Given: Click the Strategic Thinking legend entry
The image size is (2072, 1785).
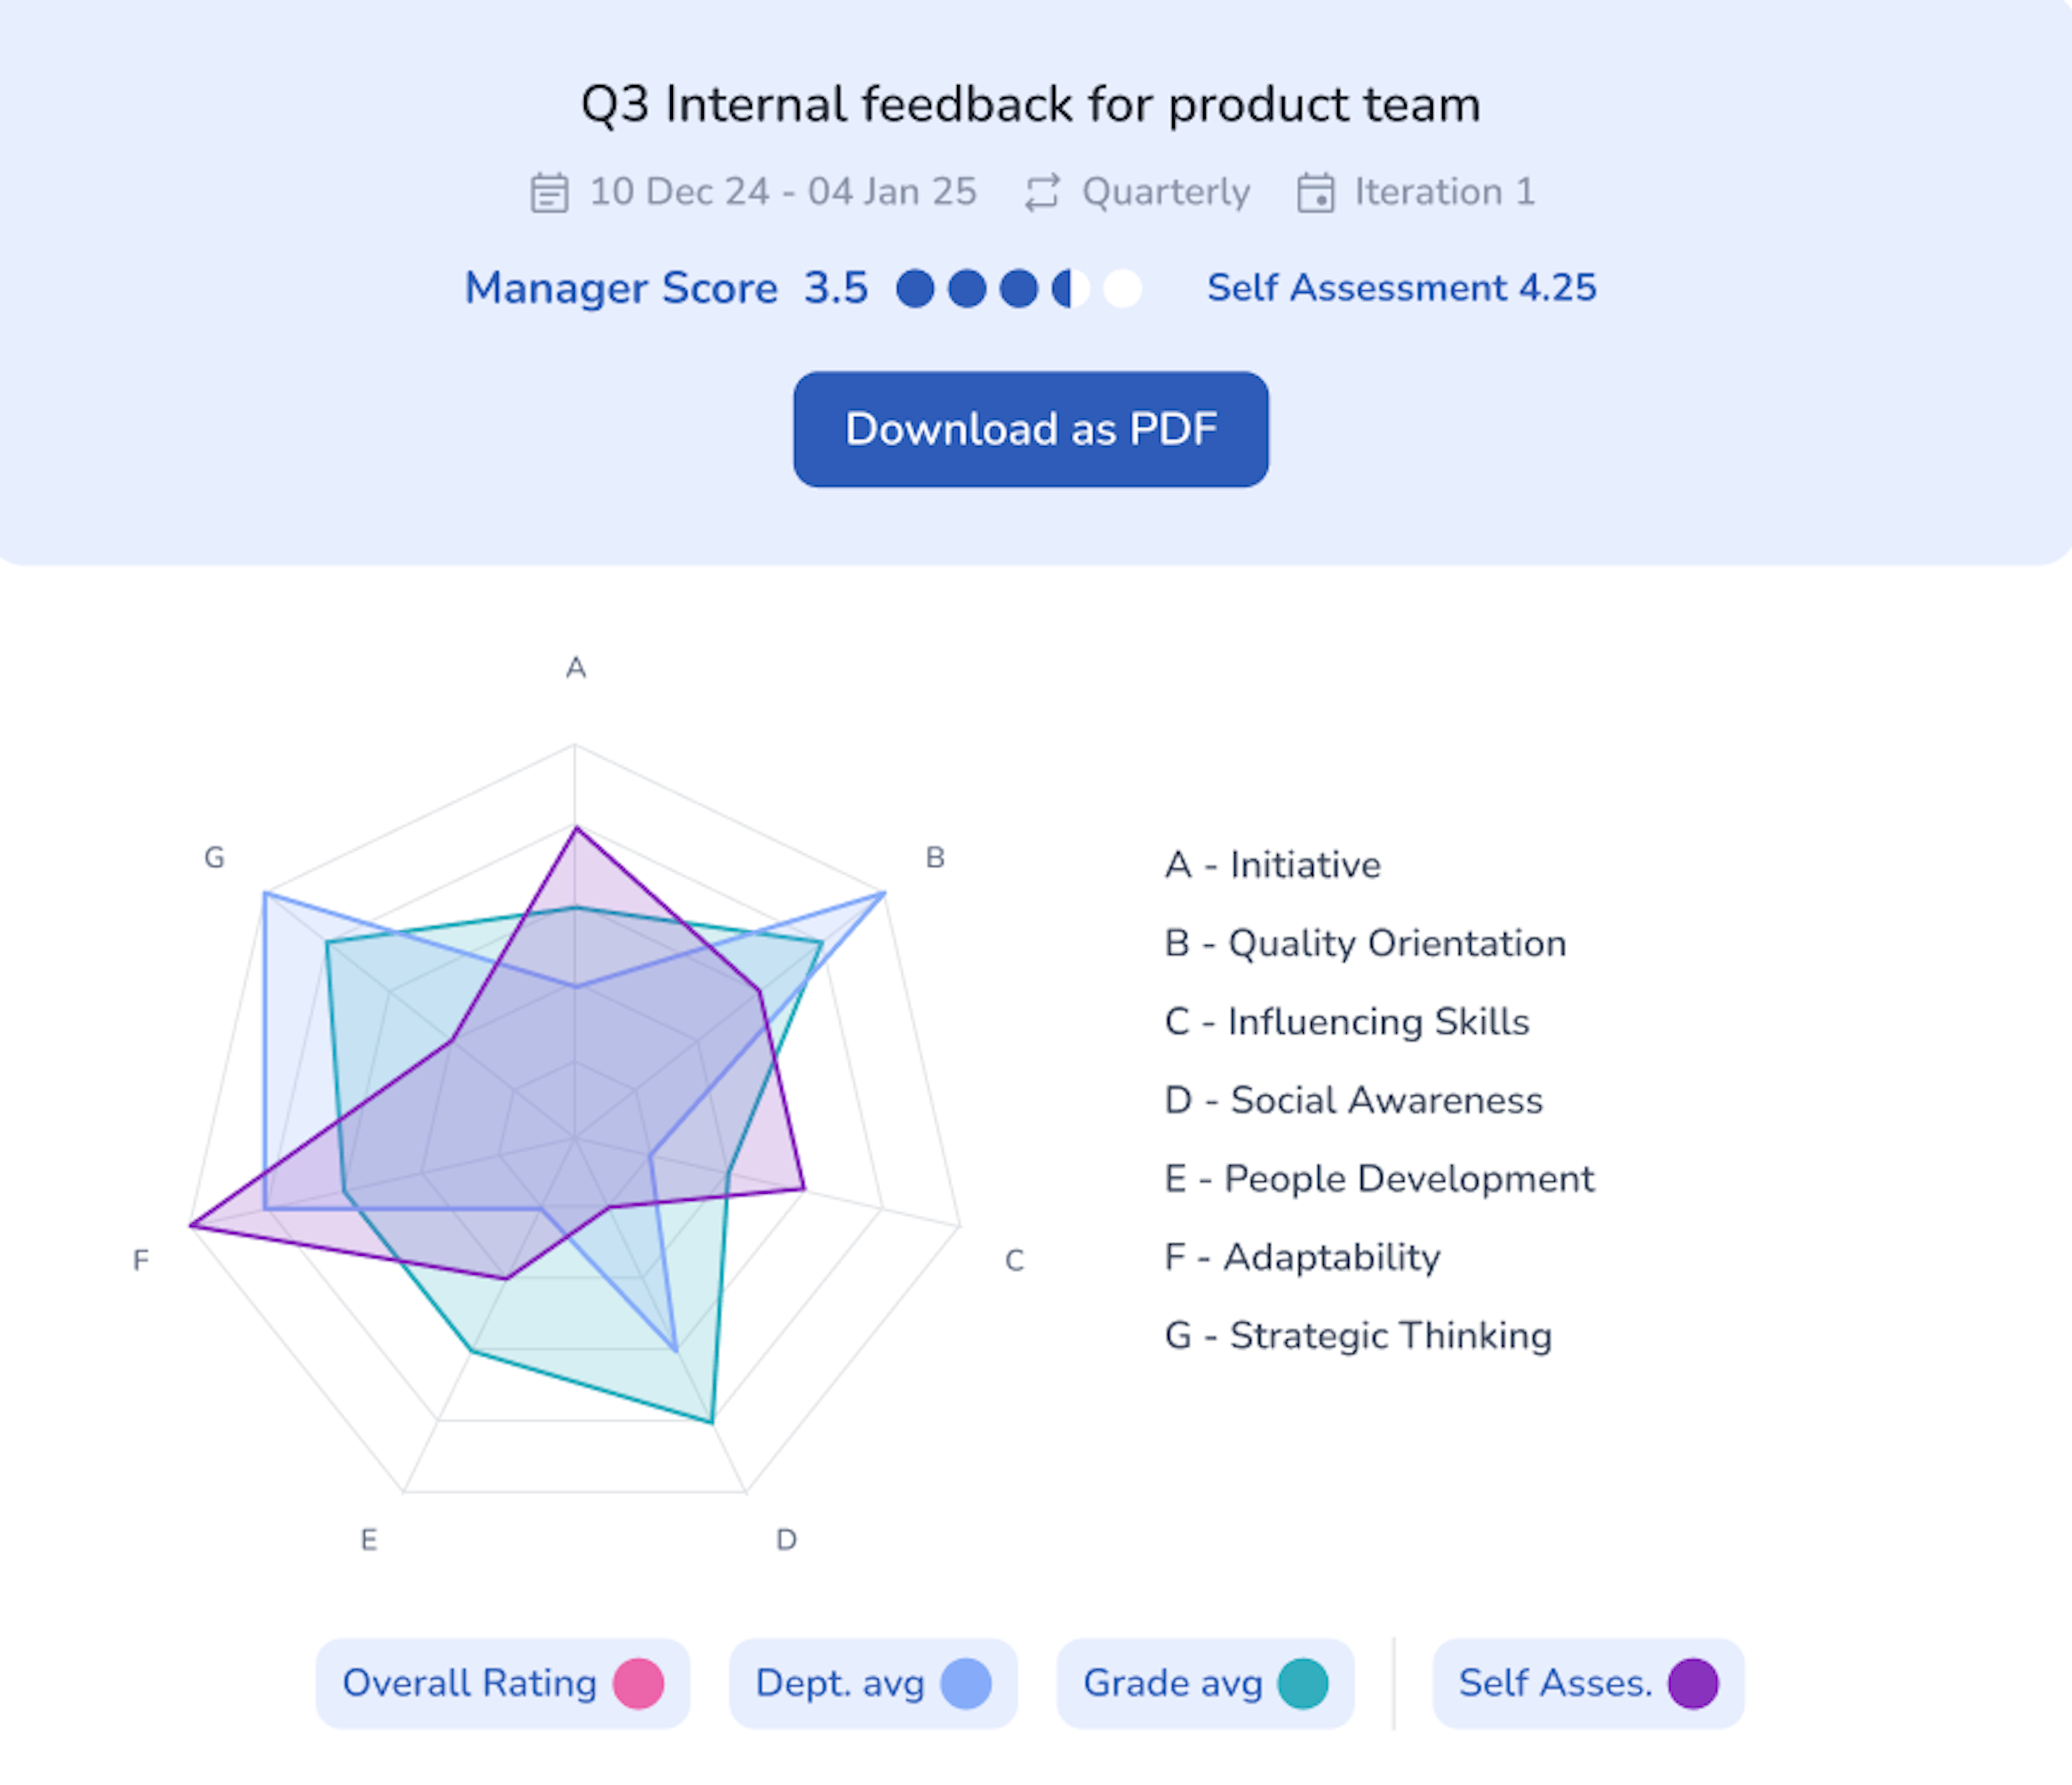Looking at the screenshot, I should click(1358, 1336).
